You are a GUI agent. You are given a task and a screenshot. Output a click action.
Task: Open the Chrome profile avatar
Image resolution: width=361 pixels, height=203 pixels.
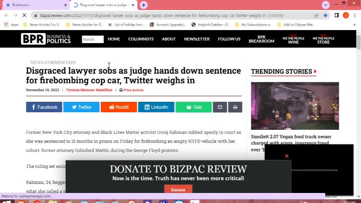click(346, 15)
